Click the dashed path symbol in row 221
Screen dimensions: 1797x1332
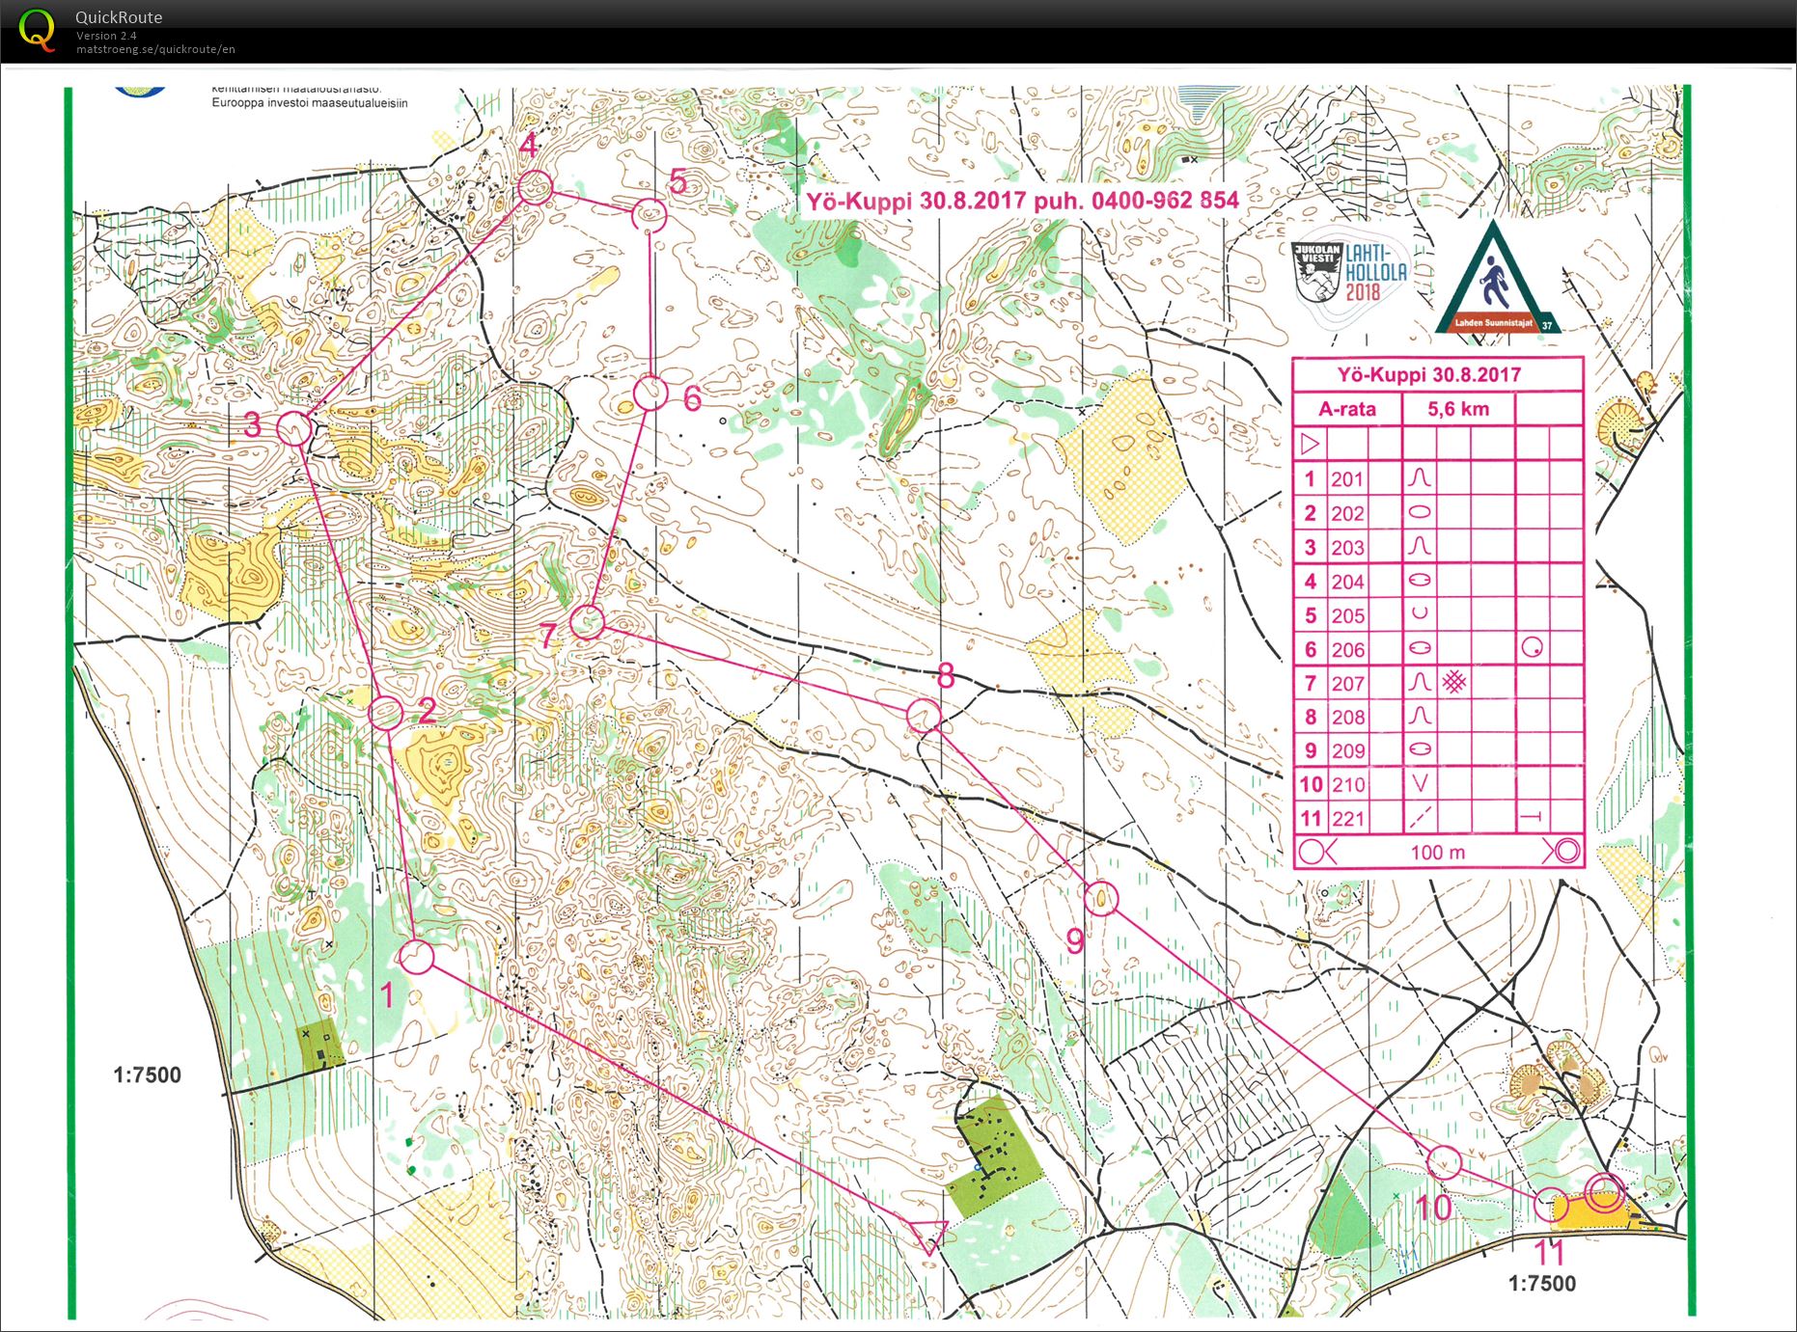[1419, 818]
